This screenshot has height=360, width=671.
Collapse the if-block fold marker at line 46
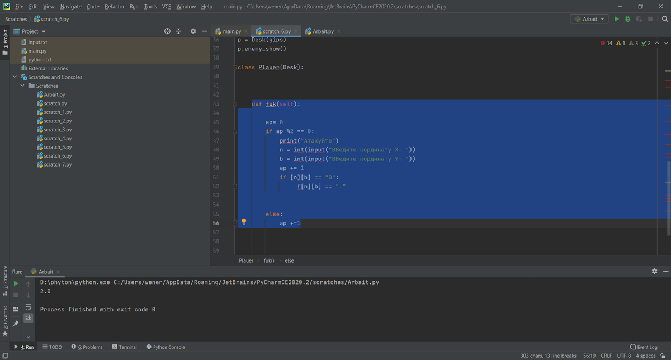[235, 131]
